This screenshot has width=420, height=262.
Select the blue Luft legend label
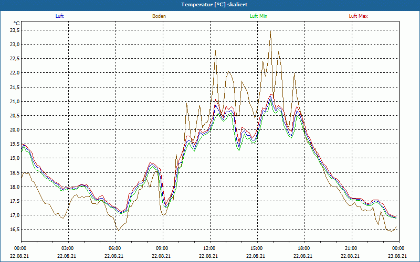[x=59, y=16]
